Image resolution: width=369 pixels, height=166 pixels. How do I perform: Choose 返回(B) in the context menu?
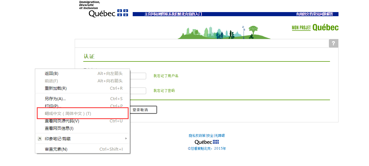coord(52,74)
